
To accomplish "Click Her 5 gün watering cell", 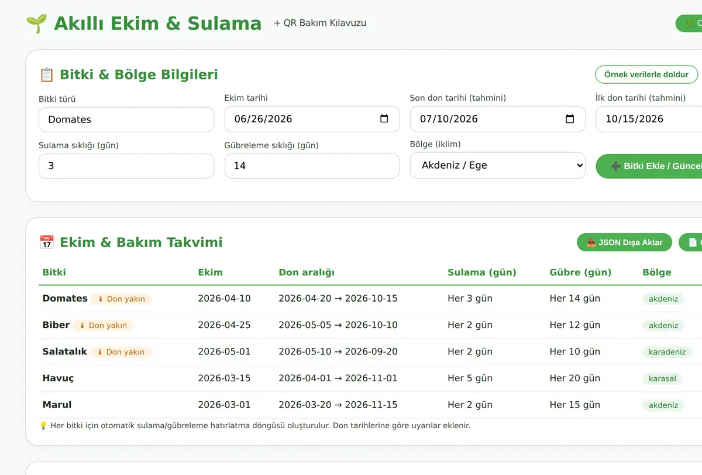I will pyautogui.click(x=470, y=378).
